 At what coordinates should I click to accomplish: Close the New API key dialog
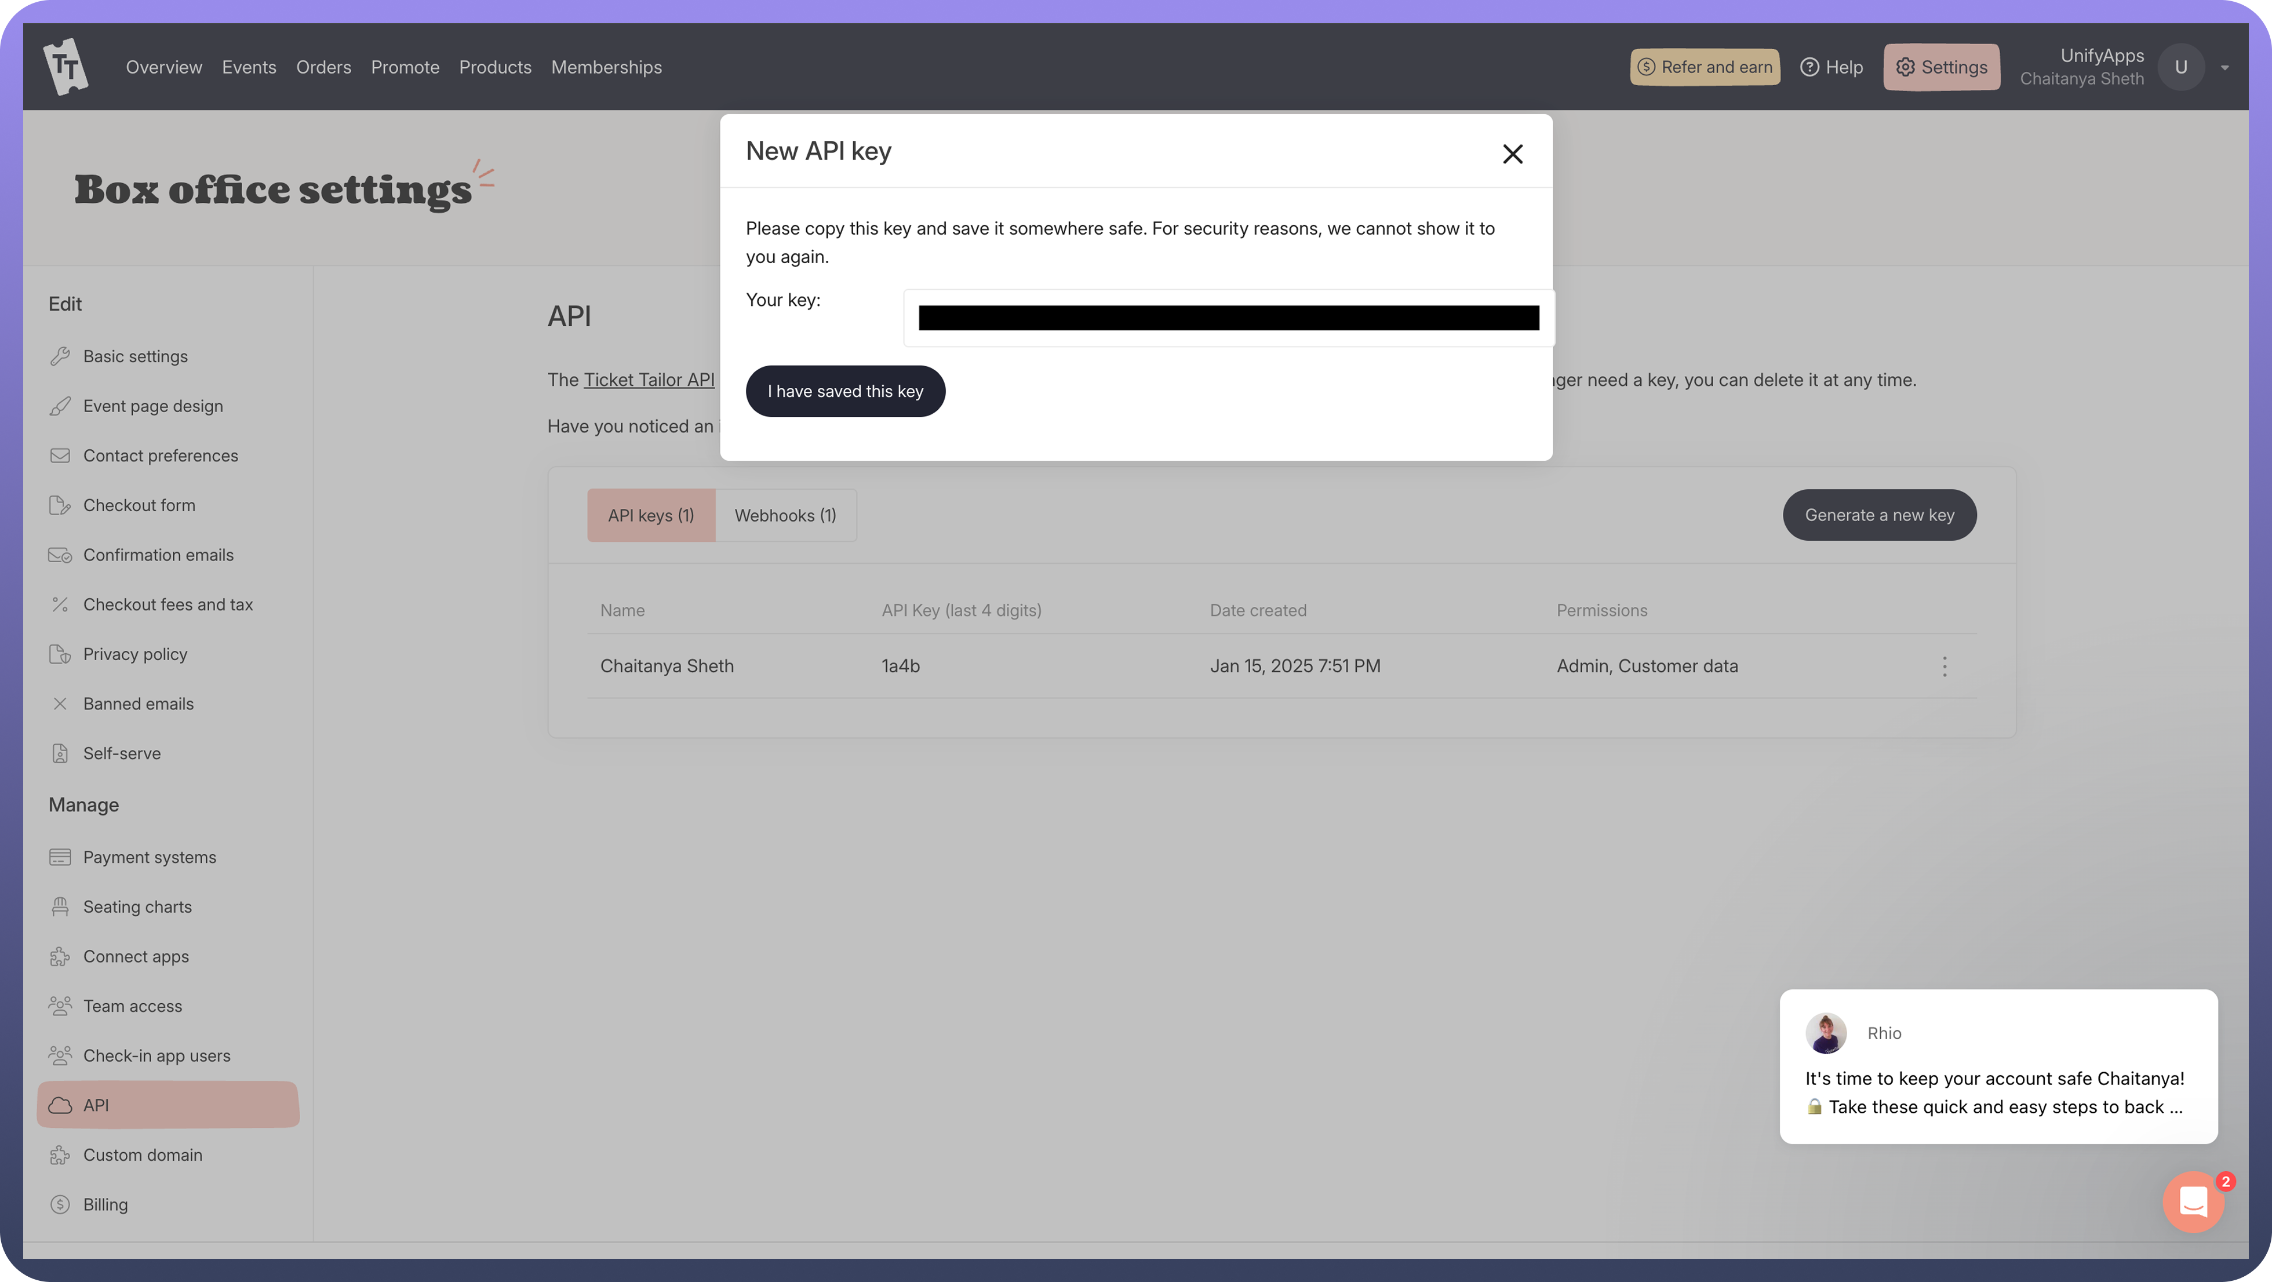point(1513,154)
